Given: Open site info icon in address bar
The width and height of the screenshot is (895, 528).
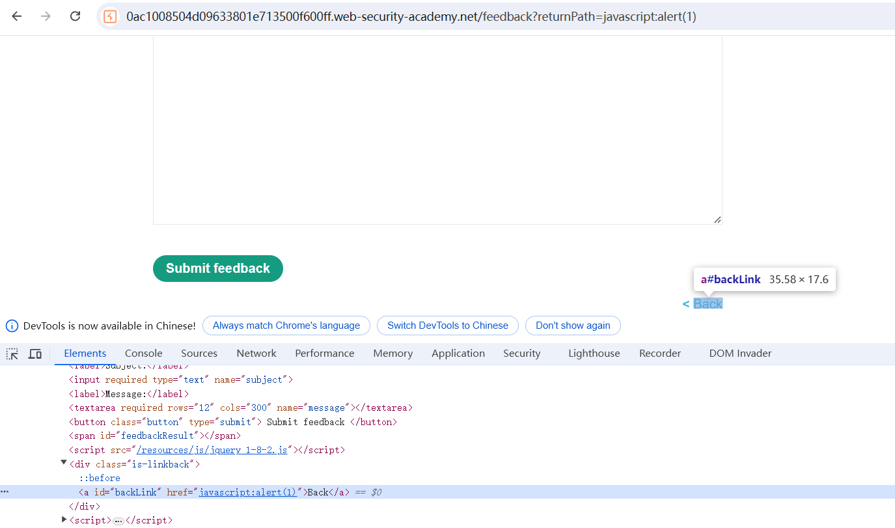Looking at the screenshot, I should tap(110, 17).
